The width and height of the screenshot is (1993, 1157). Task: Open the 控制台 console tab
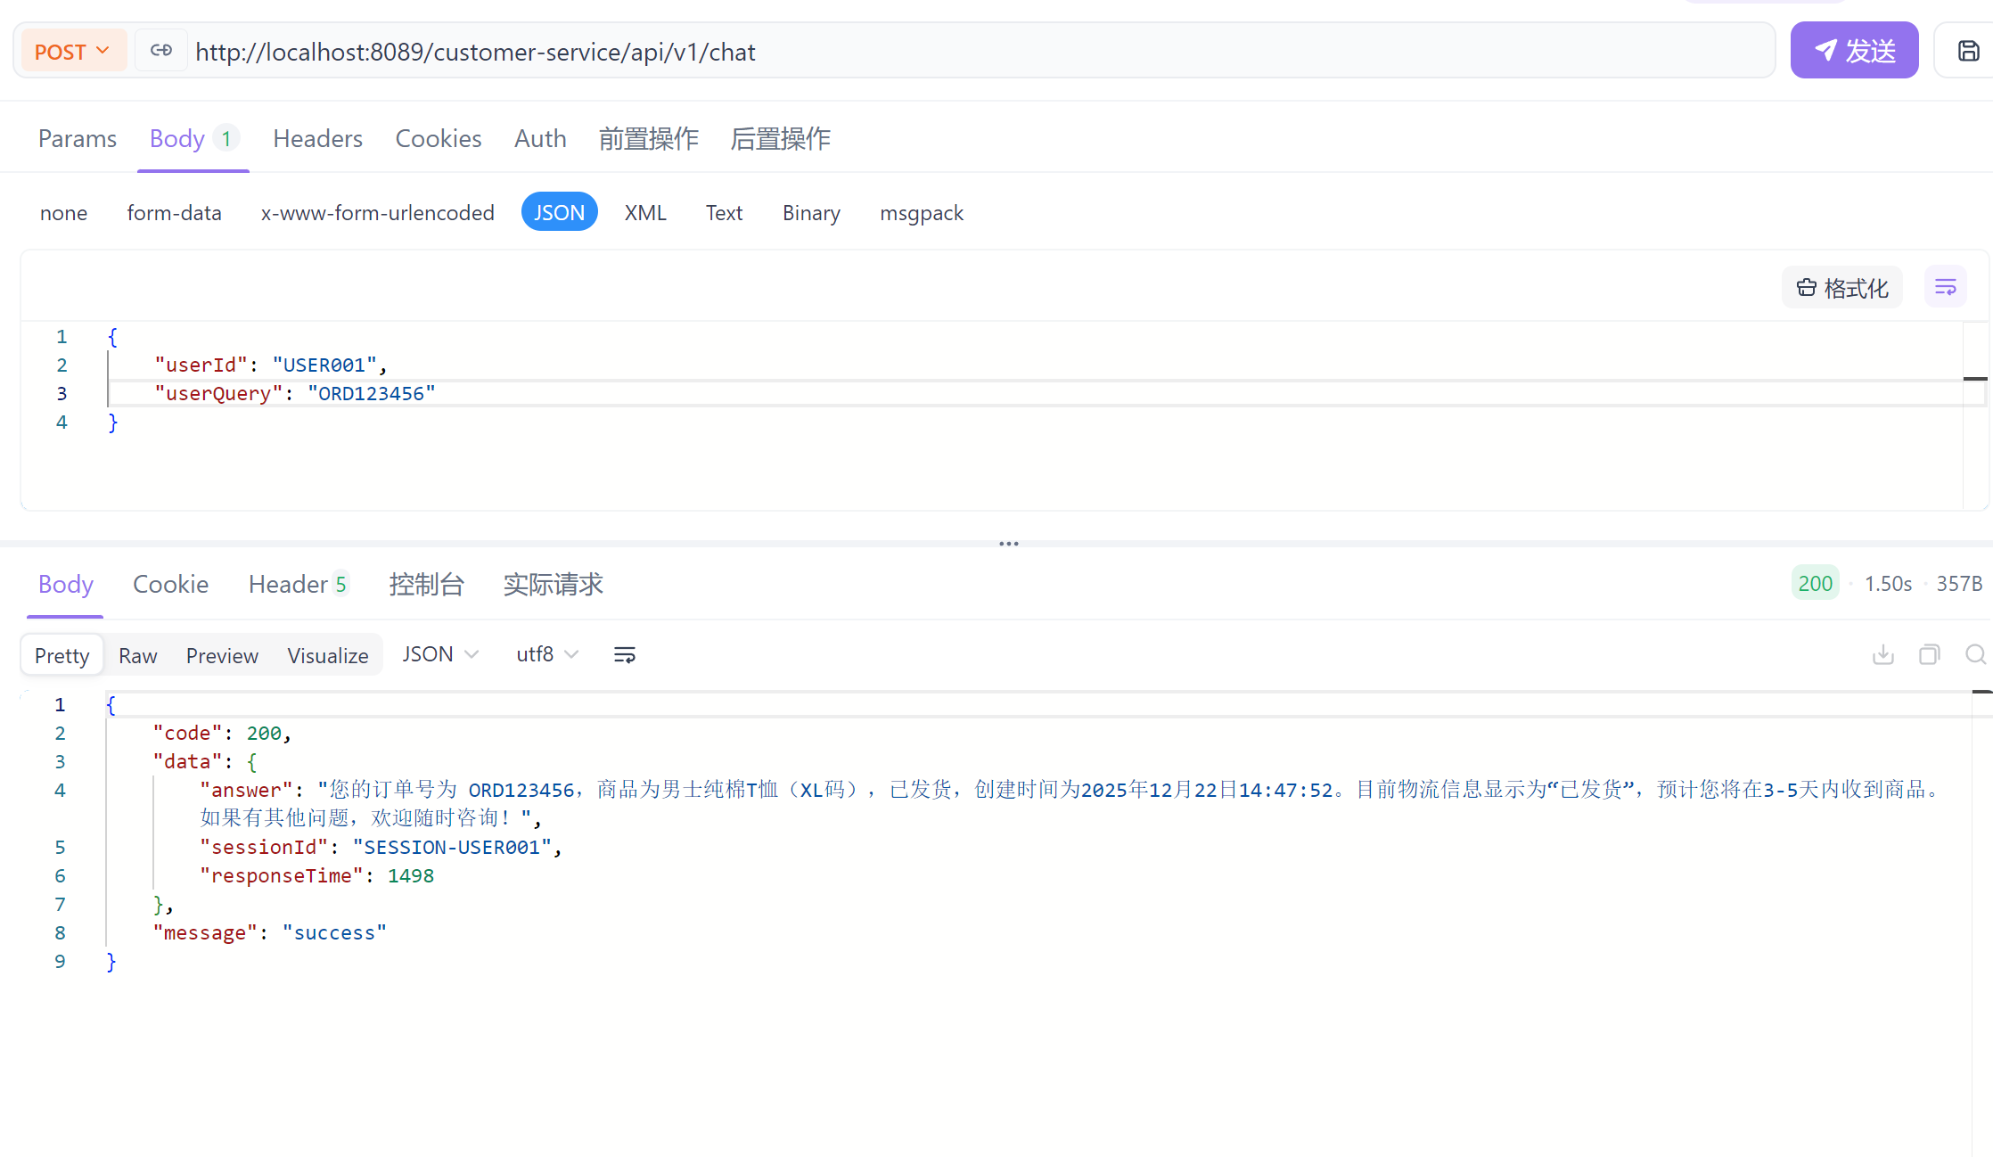coord(426,585)
